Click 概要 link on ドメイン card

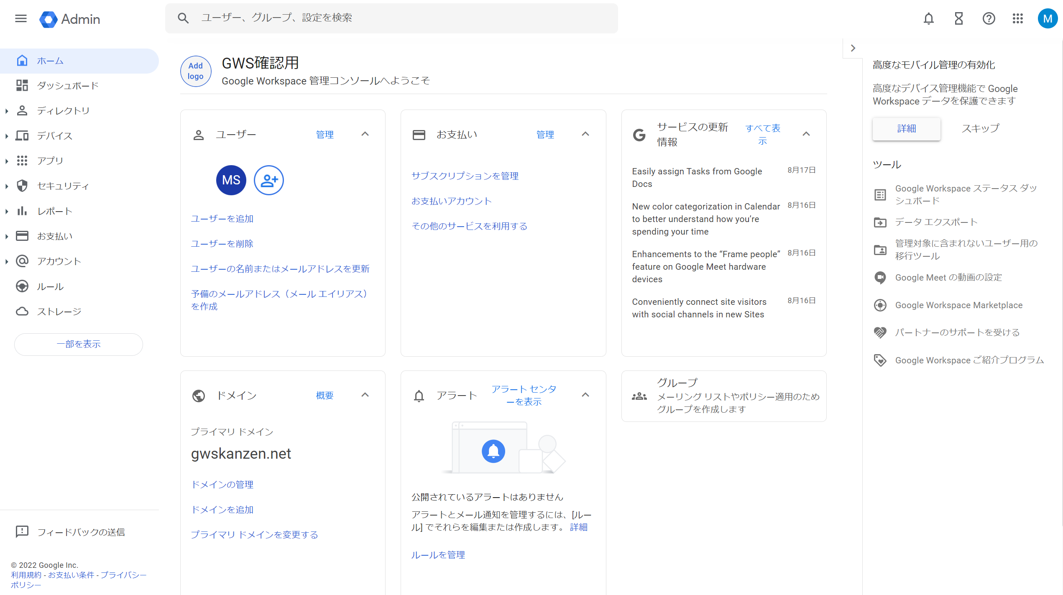325,396
